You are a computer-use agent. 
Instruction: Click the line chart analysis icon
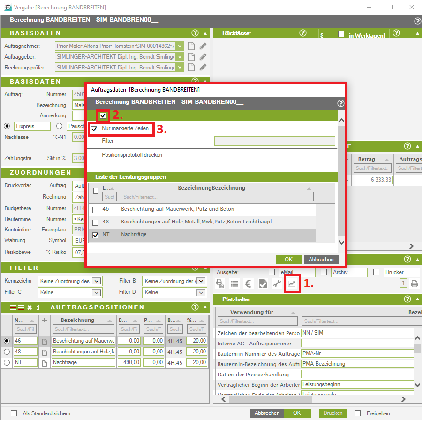point(292,283)
